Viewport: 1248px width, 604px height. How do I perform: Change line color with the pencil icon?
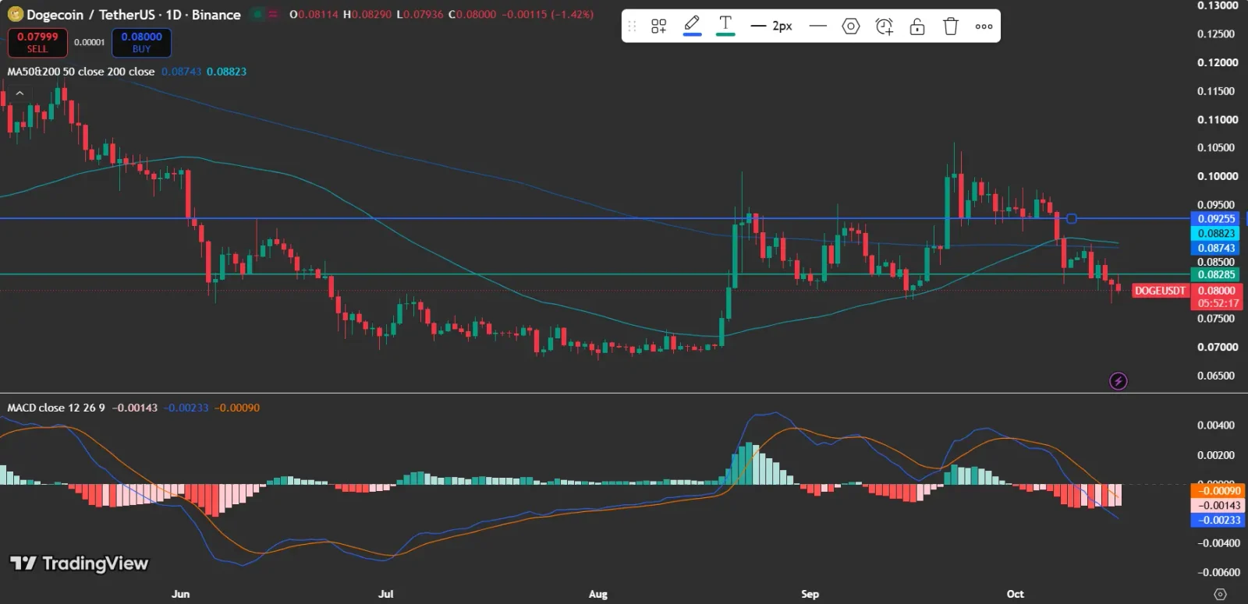coord(692,26)
